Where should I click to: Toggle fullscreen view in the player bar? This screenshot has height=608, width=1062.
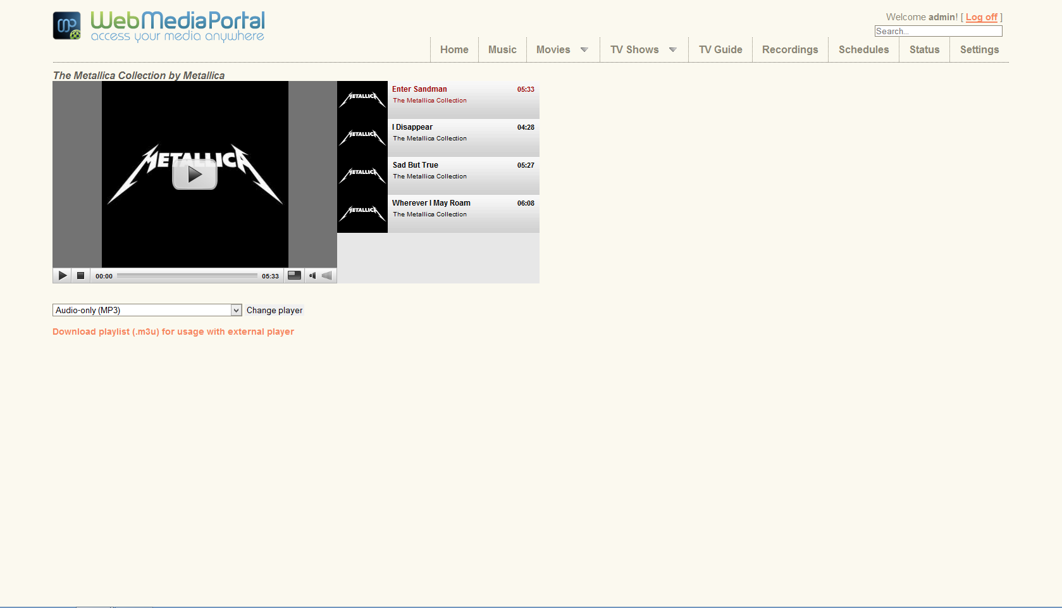pyautogui.click(x=294, y=275)
